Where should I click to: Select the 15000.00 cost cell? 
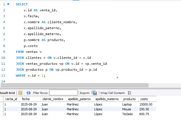click(147, 104)
